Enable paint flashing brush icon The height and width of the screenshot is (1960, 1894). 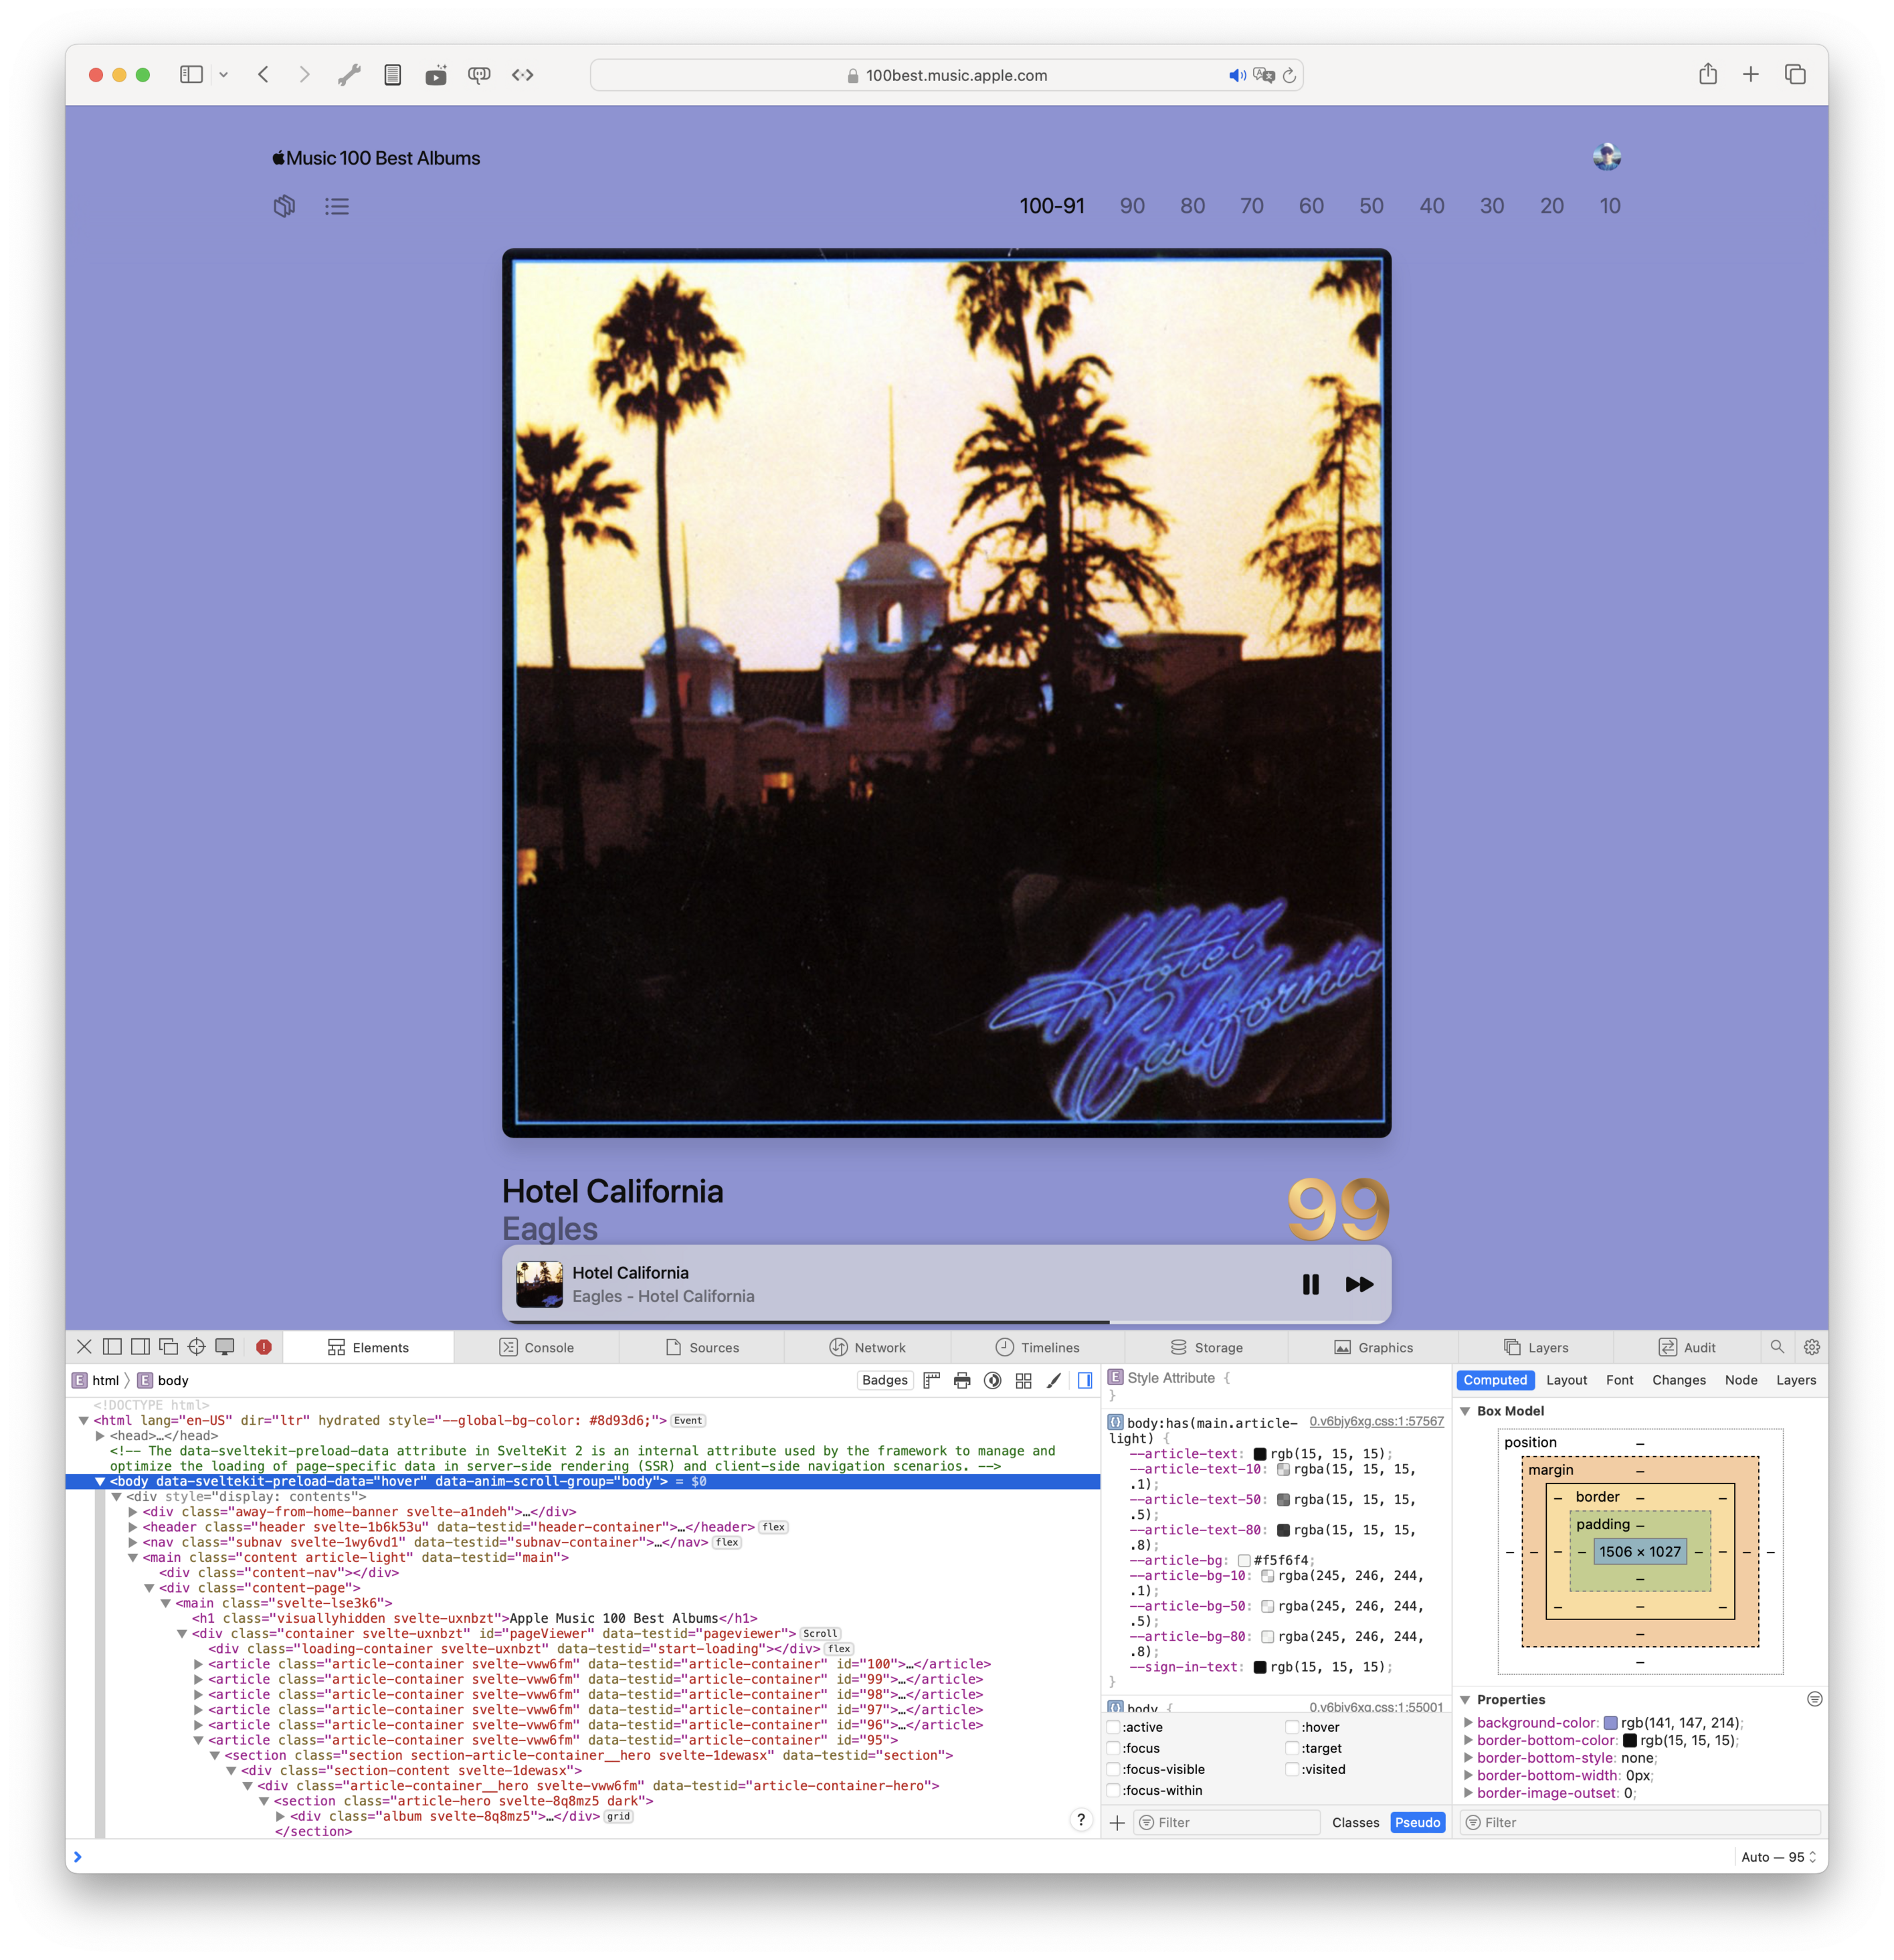1054,1380
